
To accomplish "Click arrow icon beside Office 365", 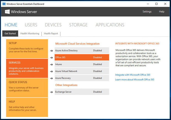I will 52,58.
